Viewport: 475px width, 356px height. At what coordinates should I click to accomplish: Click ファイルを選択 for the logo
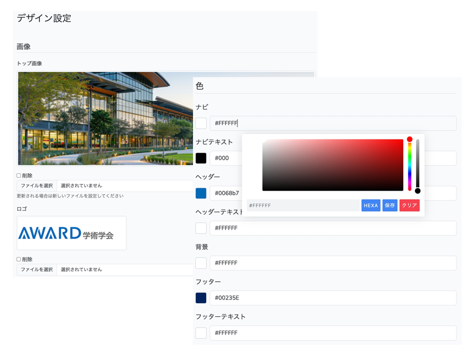click(x=37, y=269)
